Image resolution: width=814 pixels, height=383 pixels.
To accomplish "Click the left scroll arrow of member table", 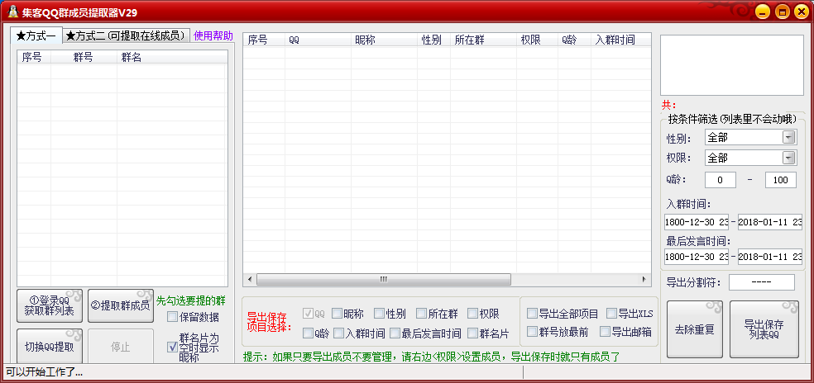I will coord(250,279).
